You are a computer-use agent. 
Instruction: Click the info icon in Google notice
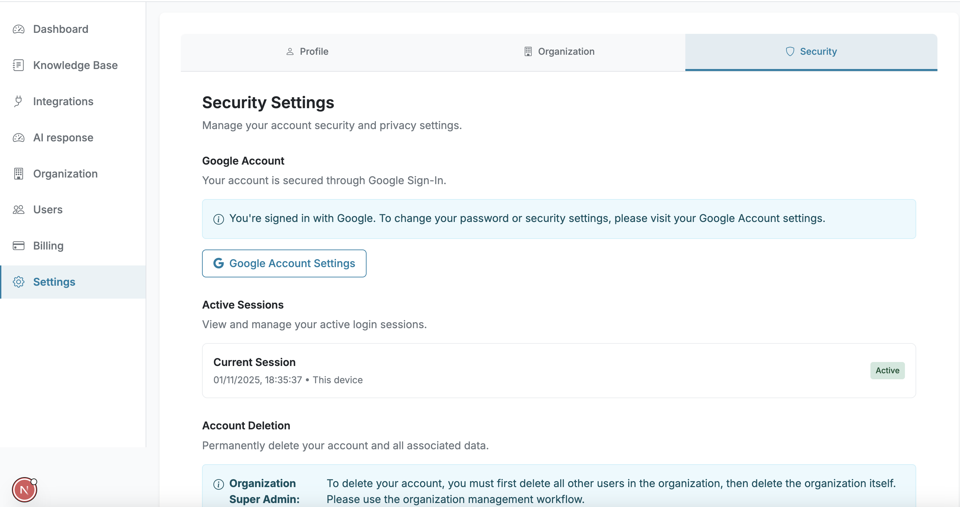pyautogui.click(x=218, y=219)
